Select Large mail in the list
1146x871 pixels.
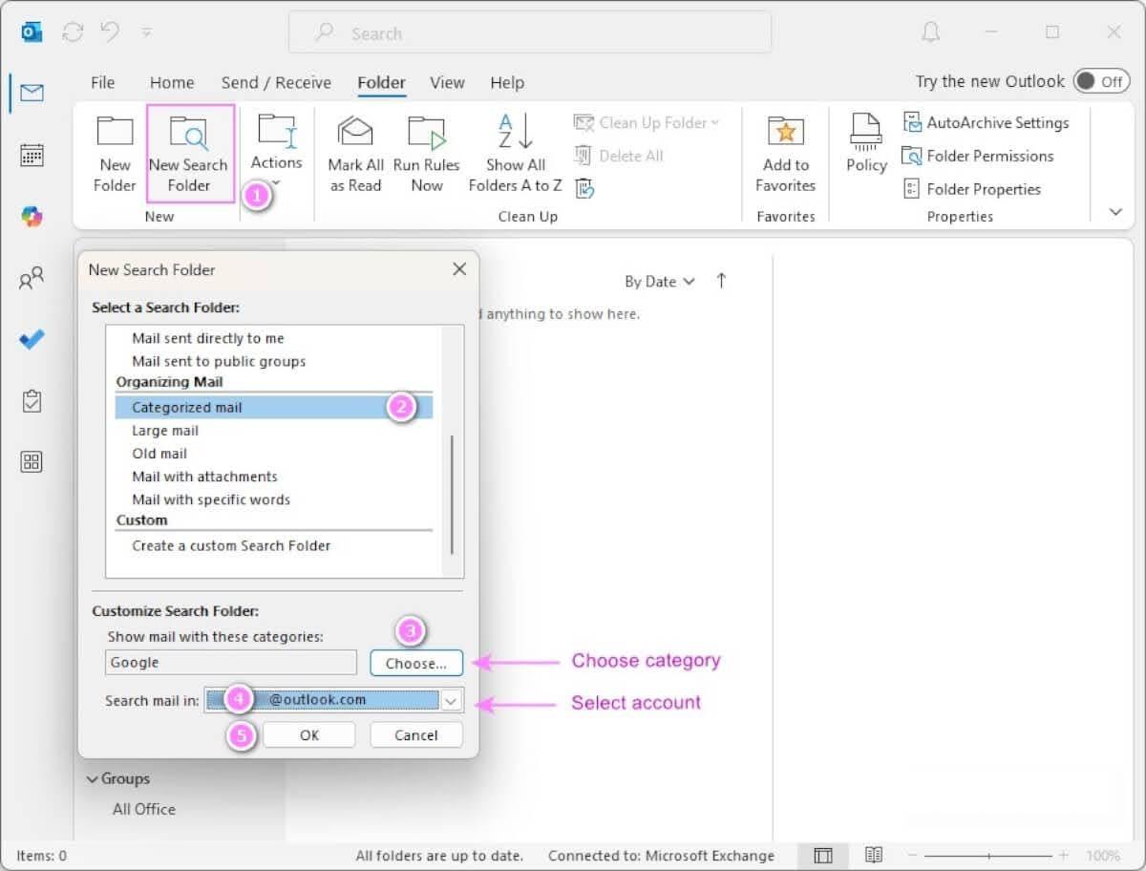[272, 431]
